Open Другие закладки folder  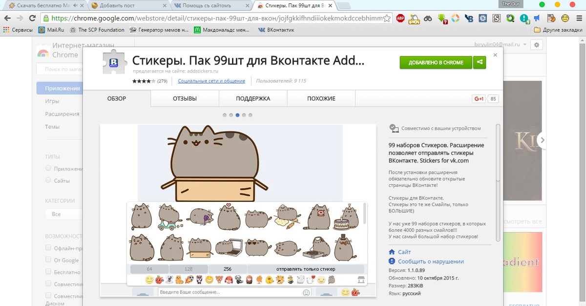558,29
